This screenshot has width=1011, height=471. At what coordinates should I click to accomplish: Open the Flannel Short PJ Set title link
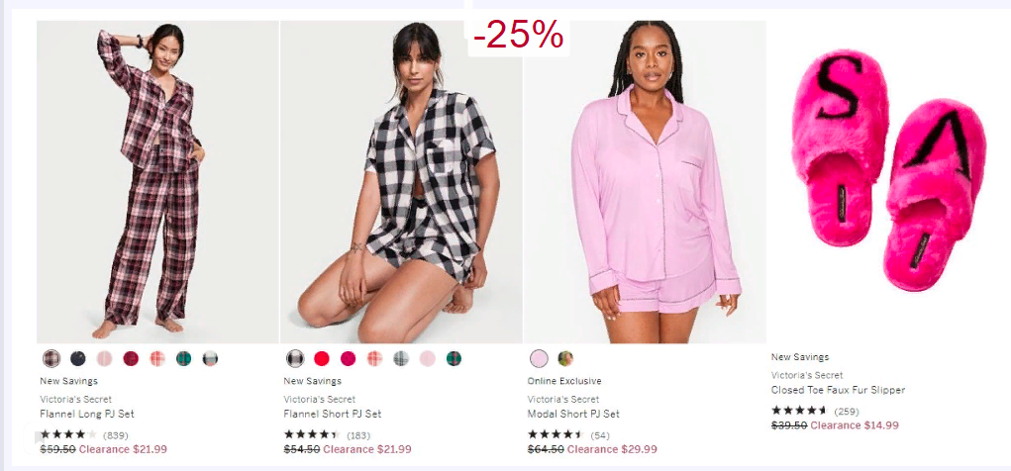333,414
